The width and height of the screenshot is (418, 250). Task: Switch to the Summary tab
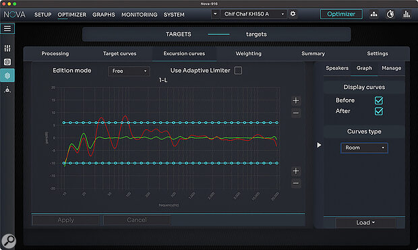click(313, 54)
